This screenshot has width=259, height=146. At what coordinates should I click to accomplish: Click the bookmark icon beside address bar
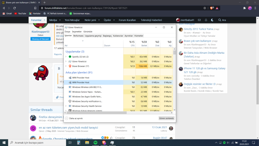(x=35, y=8)
